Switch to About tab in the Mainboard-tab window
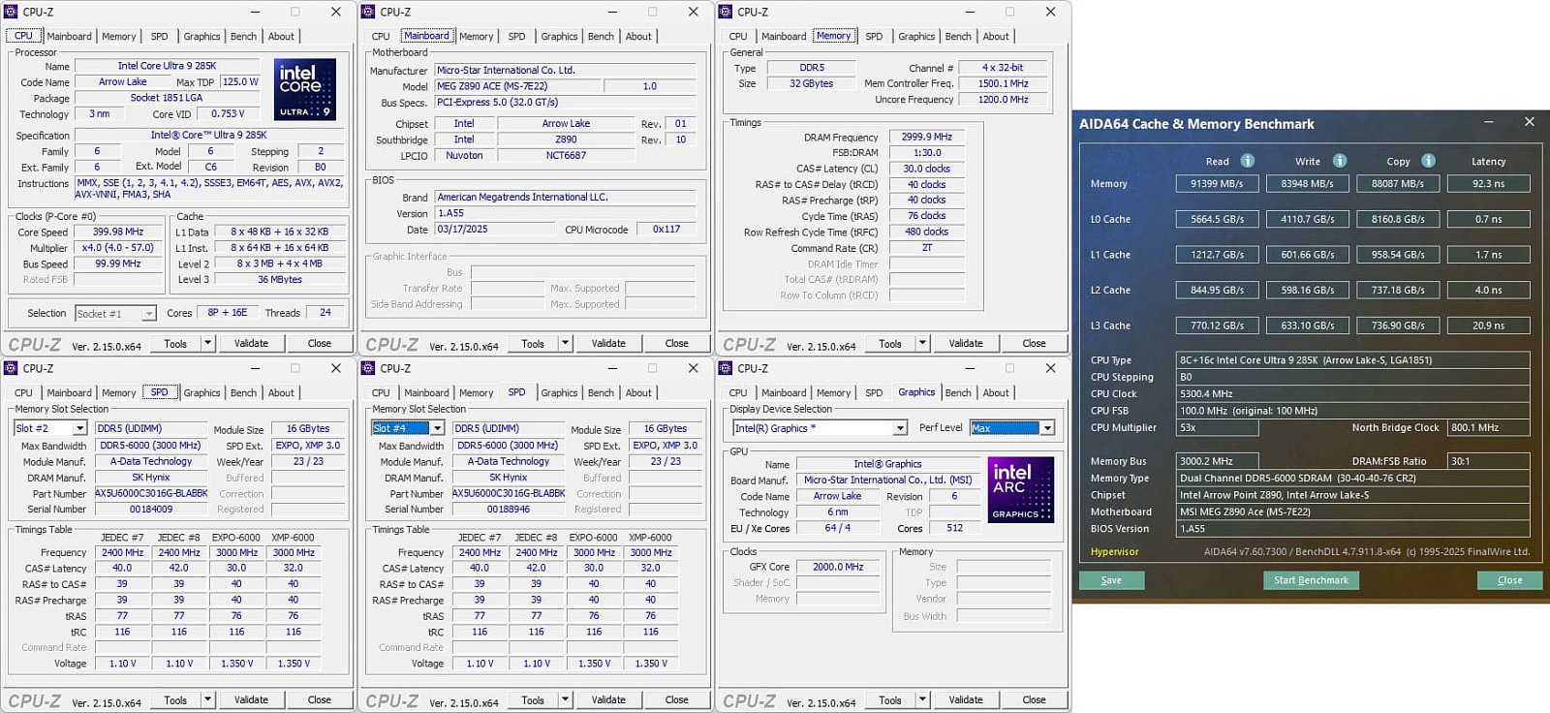 point(638,36)
